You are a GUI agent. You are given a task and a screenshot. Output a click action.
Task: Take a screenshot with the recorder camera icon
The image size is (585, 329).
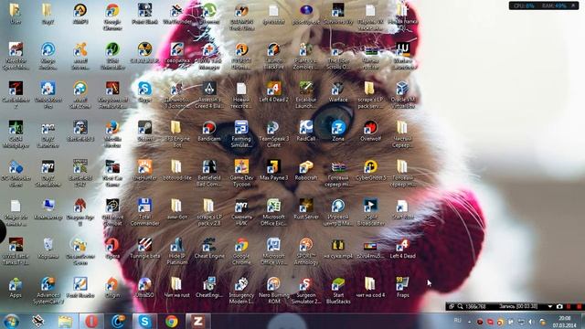559,307
